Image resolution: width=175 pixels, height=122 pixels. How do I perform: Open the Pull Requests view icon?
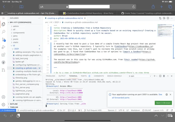[x=3, y=70]
